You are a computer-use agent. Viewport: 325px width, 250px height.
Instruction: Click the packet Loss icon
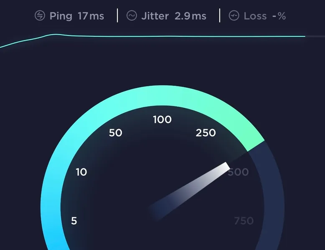pyautogui.click(x=234, y=15)
